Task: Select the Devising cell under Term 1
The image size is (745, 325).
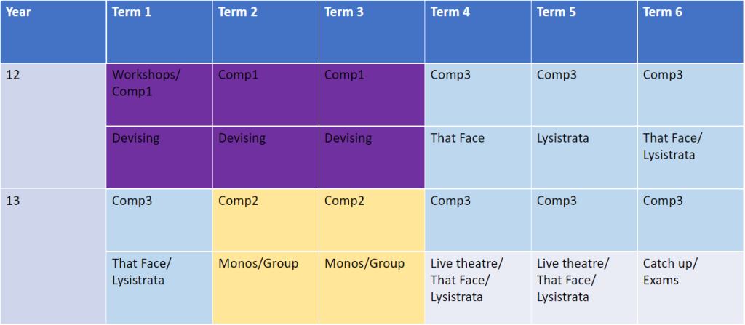Action: click(x=159, y=157)
